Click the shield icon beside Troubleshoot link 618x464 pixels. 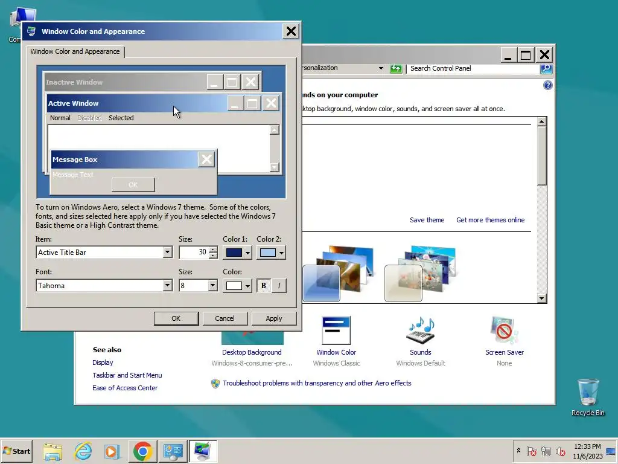tap(215, 384)
